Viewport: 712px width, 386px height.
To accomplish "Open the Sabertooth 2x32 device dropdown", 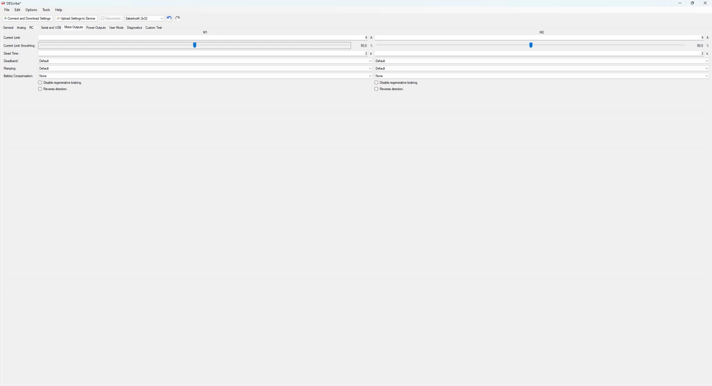I will [144, 18].
